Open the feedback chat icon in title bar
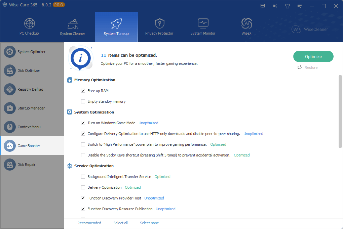Viewport: 343px width, 229px height. pyautogui.click(x=263, y=6)
